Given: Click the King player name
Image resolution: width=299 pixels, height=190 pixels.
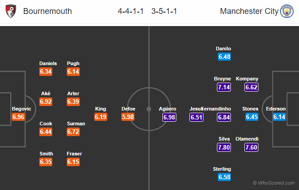Looking at the screenshot, I should (x=101, y=108).
